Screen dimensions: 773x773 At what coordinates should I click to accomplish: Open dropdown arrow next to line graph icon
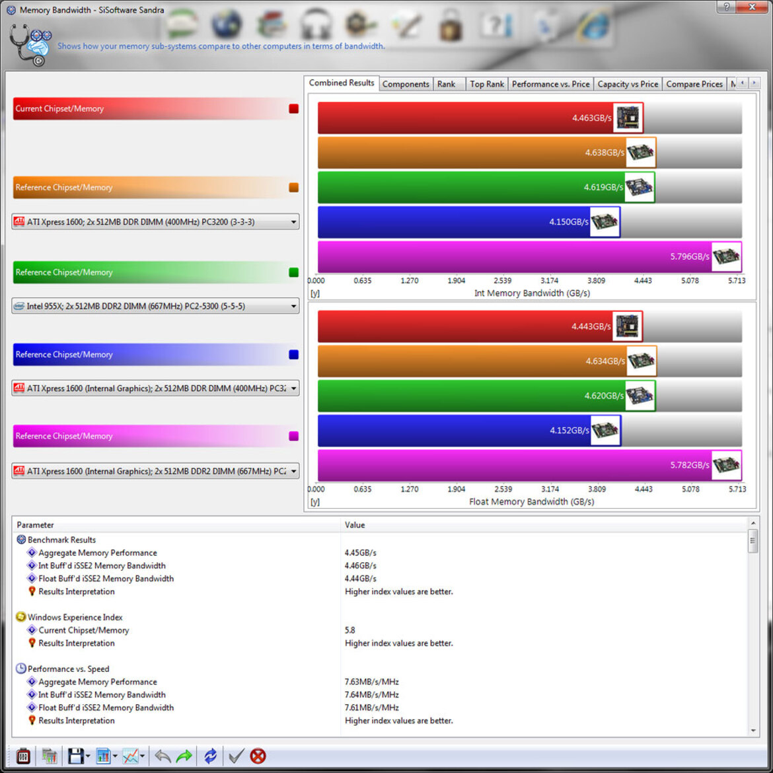click(x=142, y=756)
